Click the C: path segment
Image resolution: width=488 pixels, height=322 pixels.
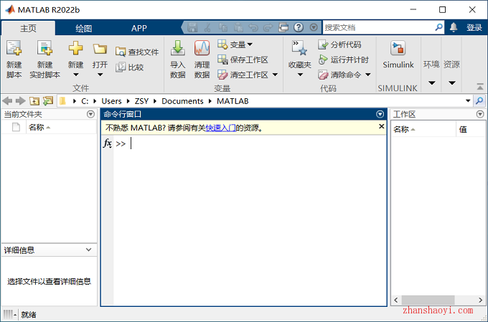tap(85, 101)
